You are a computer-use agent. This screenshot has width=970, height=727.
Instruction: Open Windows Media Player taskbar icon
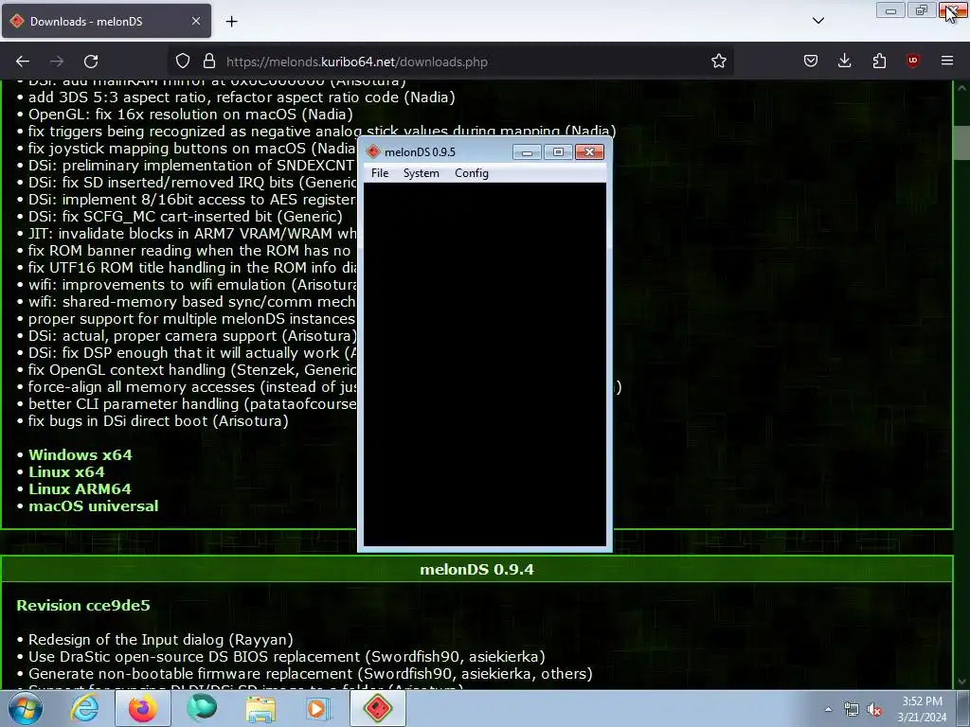click(x=319, y=708)
